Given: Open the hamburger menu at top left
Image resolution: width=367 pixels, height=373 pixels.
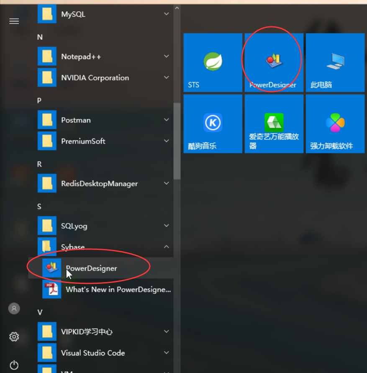Looking at the screenshot, I should point(14,21).
